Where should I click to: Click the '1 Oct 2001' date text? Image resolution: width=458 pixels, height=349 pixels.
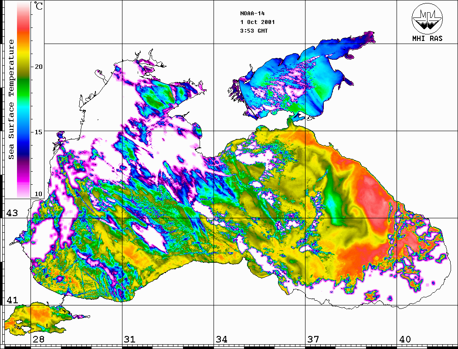point(258,22)
